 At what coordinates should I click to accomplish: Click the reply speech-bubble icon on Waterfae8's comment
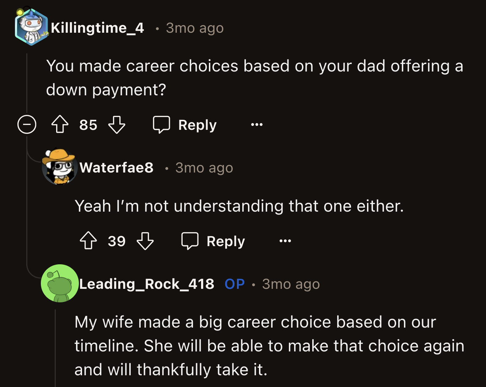pos(190,241)
